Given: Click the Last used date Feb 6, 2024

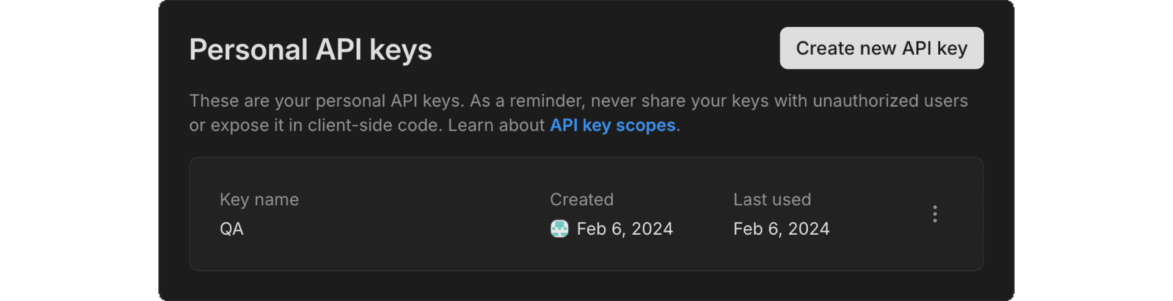Looking at the screenshot, I should coord(781,229).
